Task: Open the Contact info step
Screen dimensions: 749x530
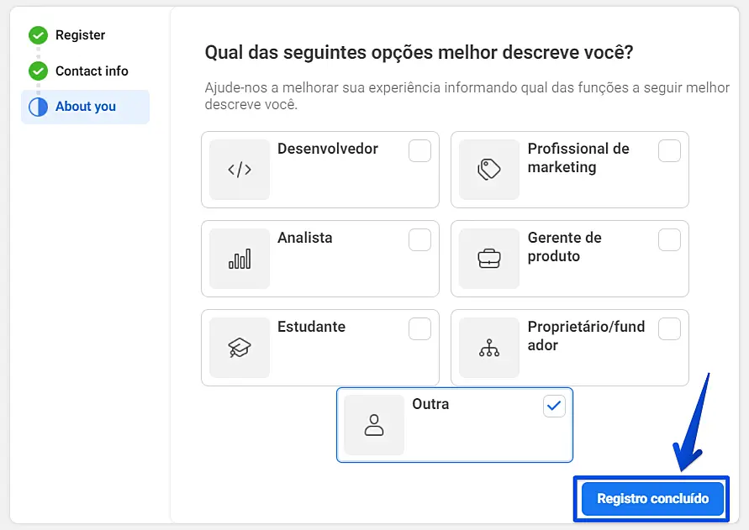Action: coord(92,71)
